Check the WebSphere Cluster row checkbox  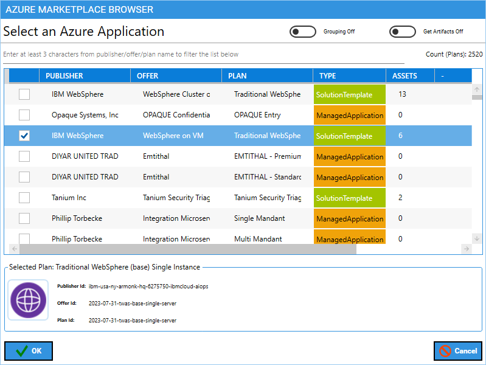[x=24, y=94]
